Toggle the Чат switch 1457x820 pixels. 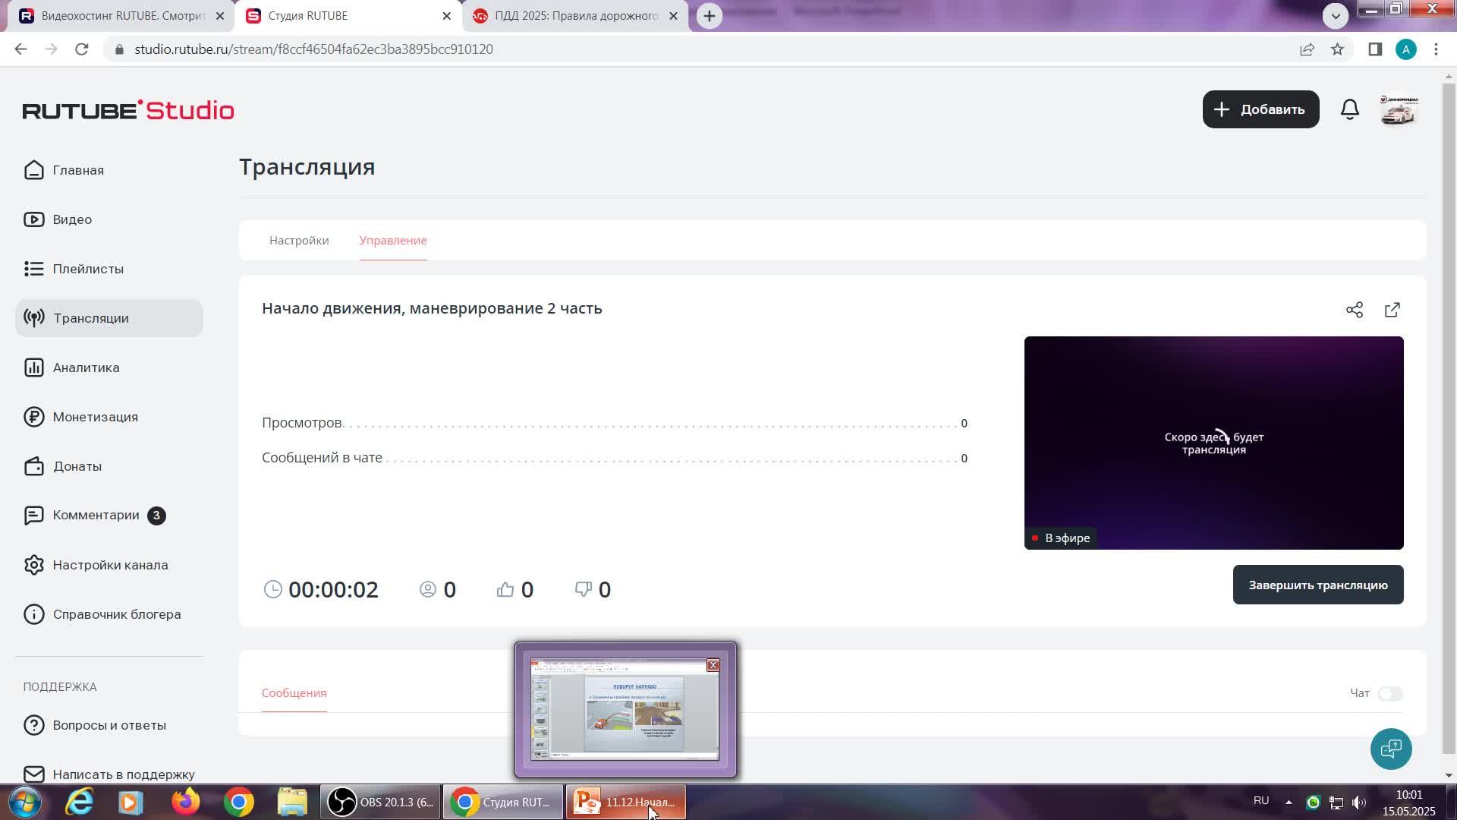pos(1389,693)
